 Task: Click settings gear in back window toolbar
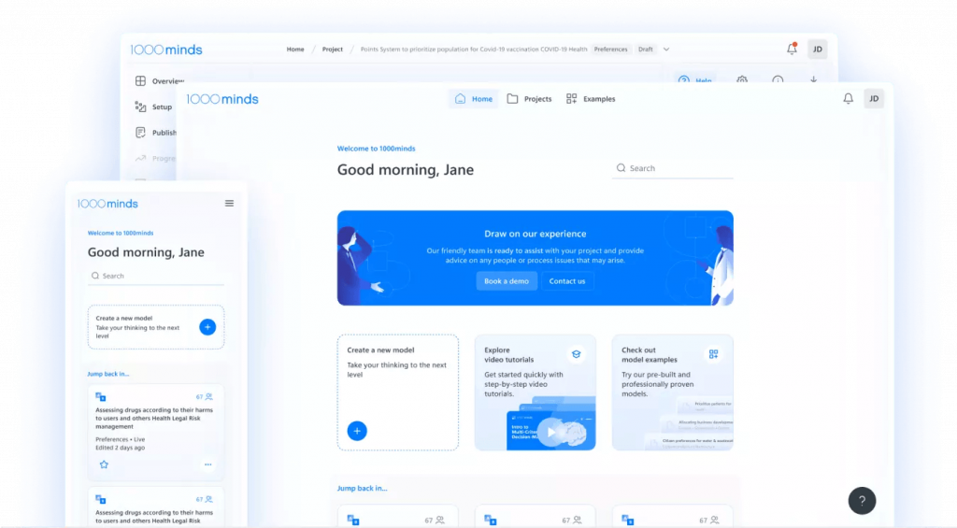(x=742, y=79)
